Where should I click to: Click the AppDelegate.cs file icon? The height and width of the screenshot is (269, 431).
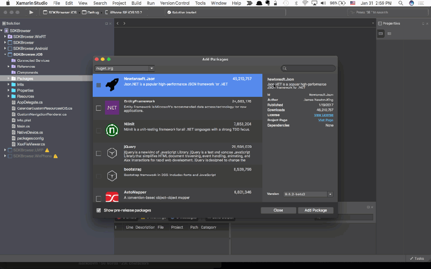point(13,102)
